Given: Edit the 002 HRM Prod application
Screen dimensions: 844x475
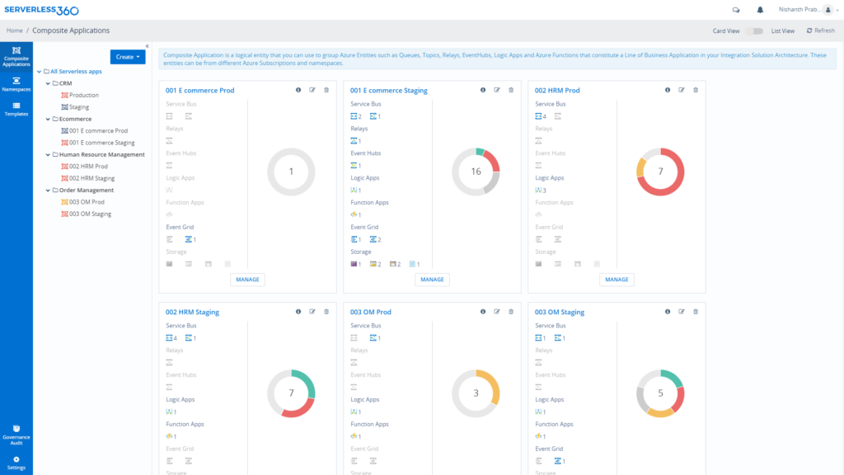Looking at the screenshot, I should click(x=681, y=91).
